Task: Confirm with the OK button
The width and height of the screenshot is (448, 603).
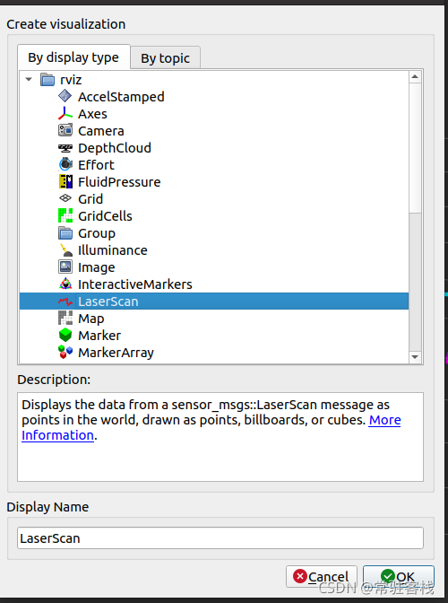Action: [x=399, y=576]
